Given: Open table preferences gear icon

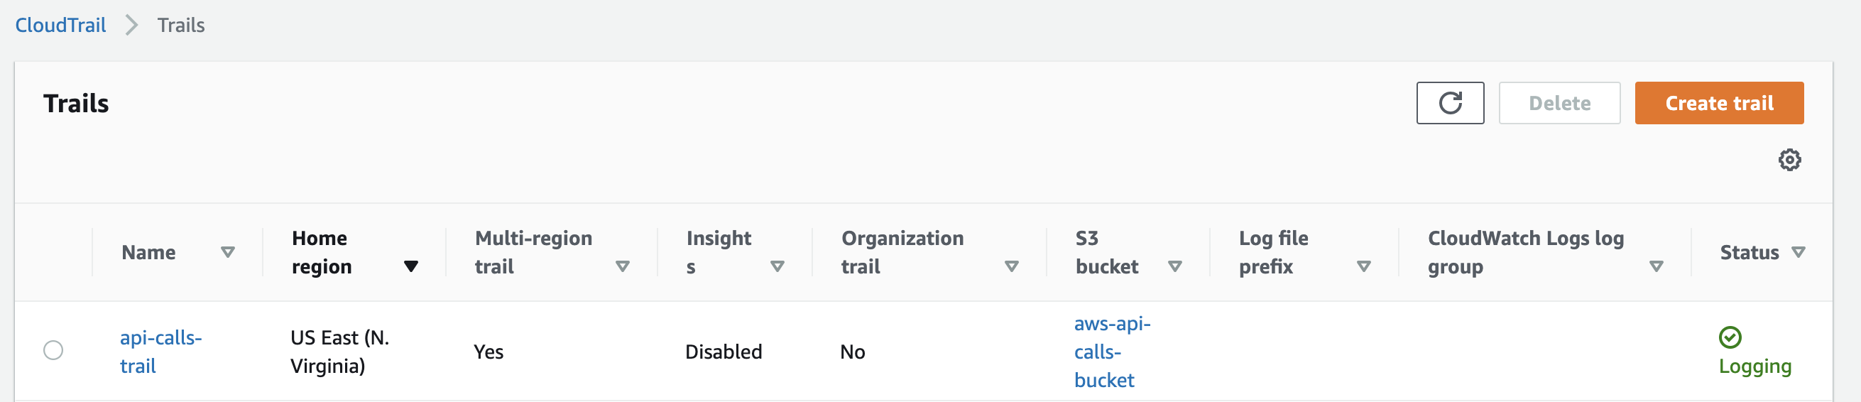Looking at the screenshot, I should click(x=1789, y=160).
